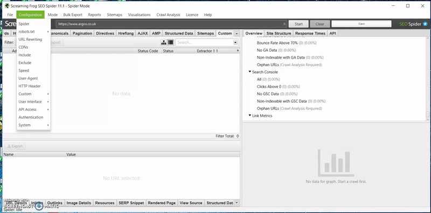Click the Crawl progress bar
431x213 pixels.
point(362,24)
